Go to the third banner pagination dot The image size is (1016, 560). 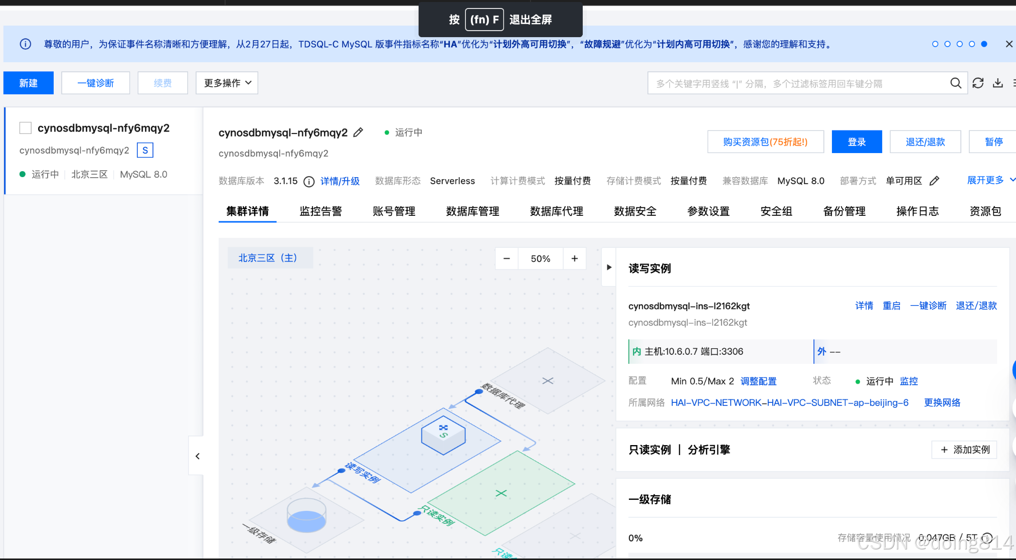pyautogui.click(x=960, y=44)
